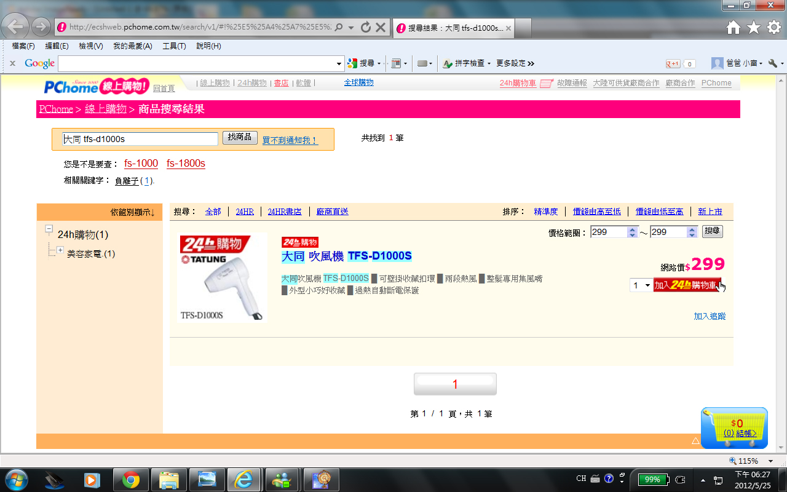Open the address bar history dropdown arrow
Image resolution: width=787 pixels, height=492 pixels.
350,28
